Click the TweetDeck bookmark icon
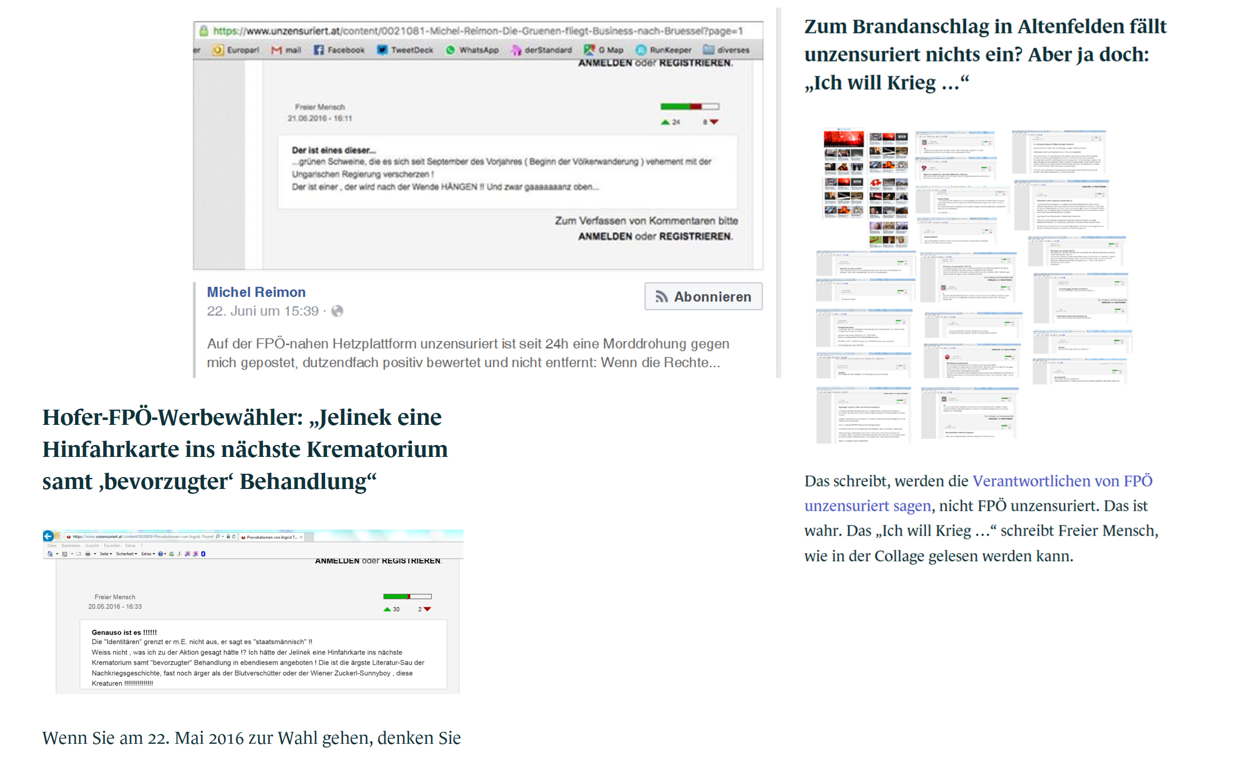This screenshot has width=1233, height=759. point(382,50)
